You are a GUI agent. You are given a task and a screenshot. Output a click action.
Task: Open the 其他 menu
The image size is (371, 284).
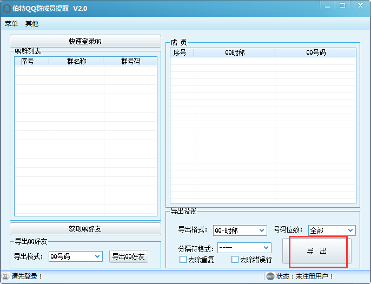[x=32, y=23]
